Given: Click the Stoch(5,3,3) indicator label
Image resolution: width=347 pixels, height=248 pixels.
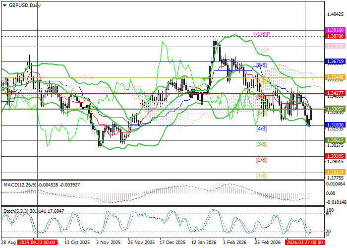Looking at the screenshot, I should click(x=15, y=211).
